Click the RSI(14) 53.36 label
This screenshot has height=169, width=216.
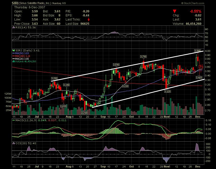pos(25,27)
